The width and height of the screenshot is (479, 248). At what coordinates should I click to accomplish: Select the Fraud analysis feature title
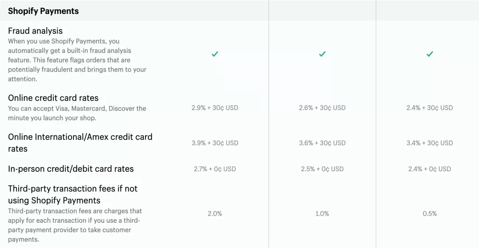(35, 31)
